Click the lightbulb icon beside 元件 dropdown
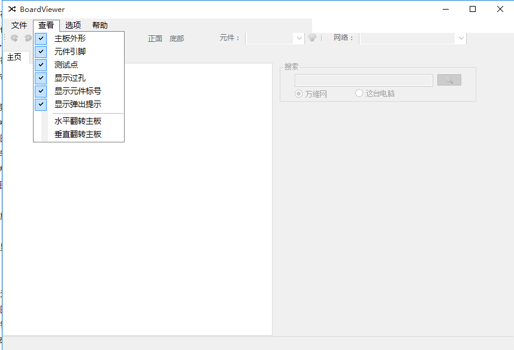Viewport: 514px width, 350px height. (312, 38)
